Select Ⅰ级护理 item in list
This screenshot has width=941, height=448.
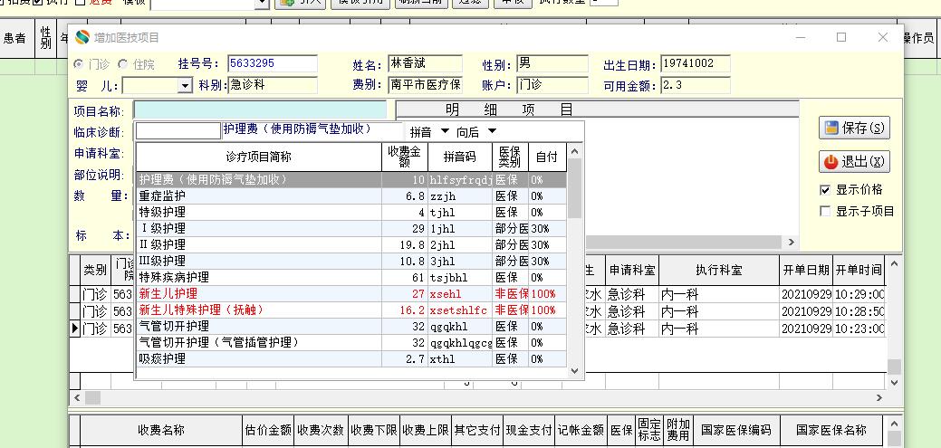351,228
